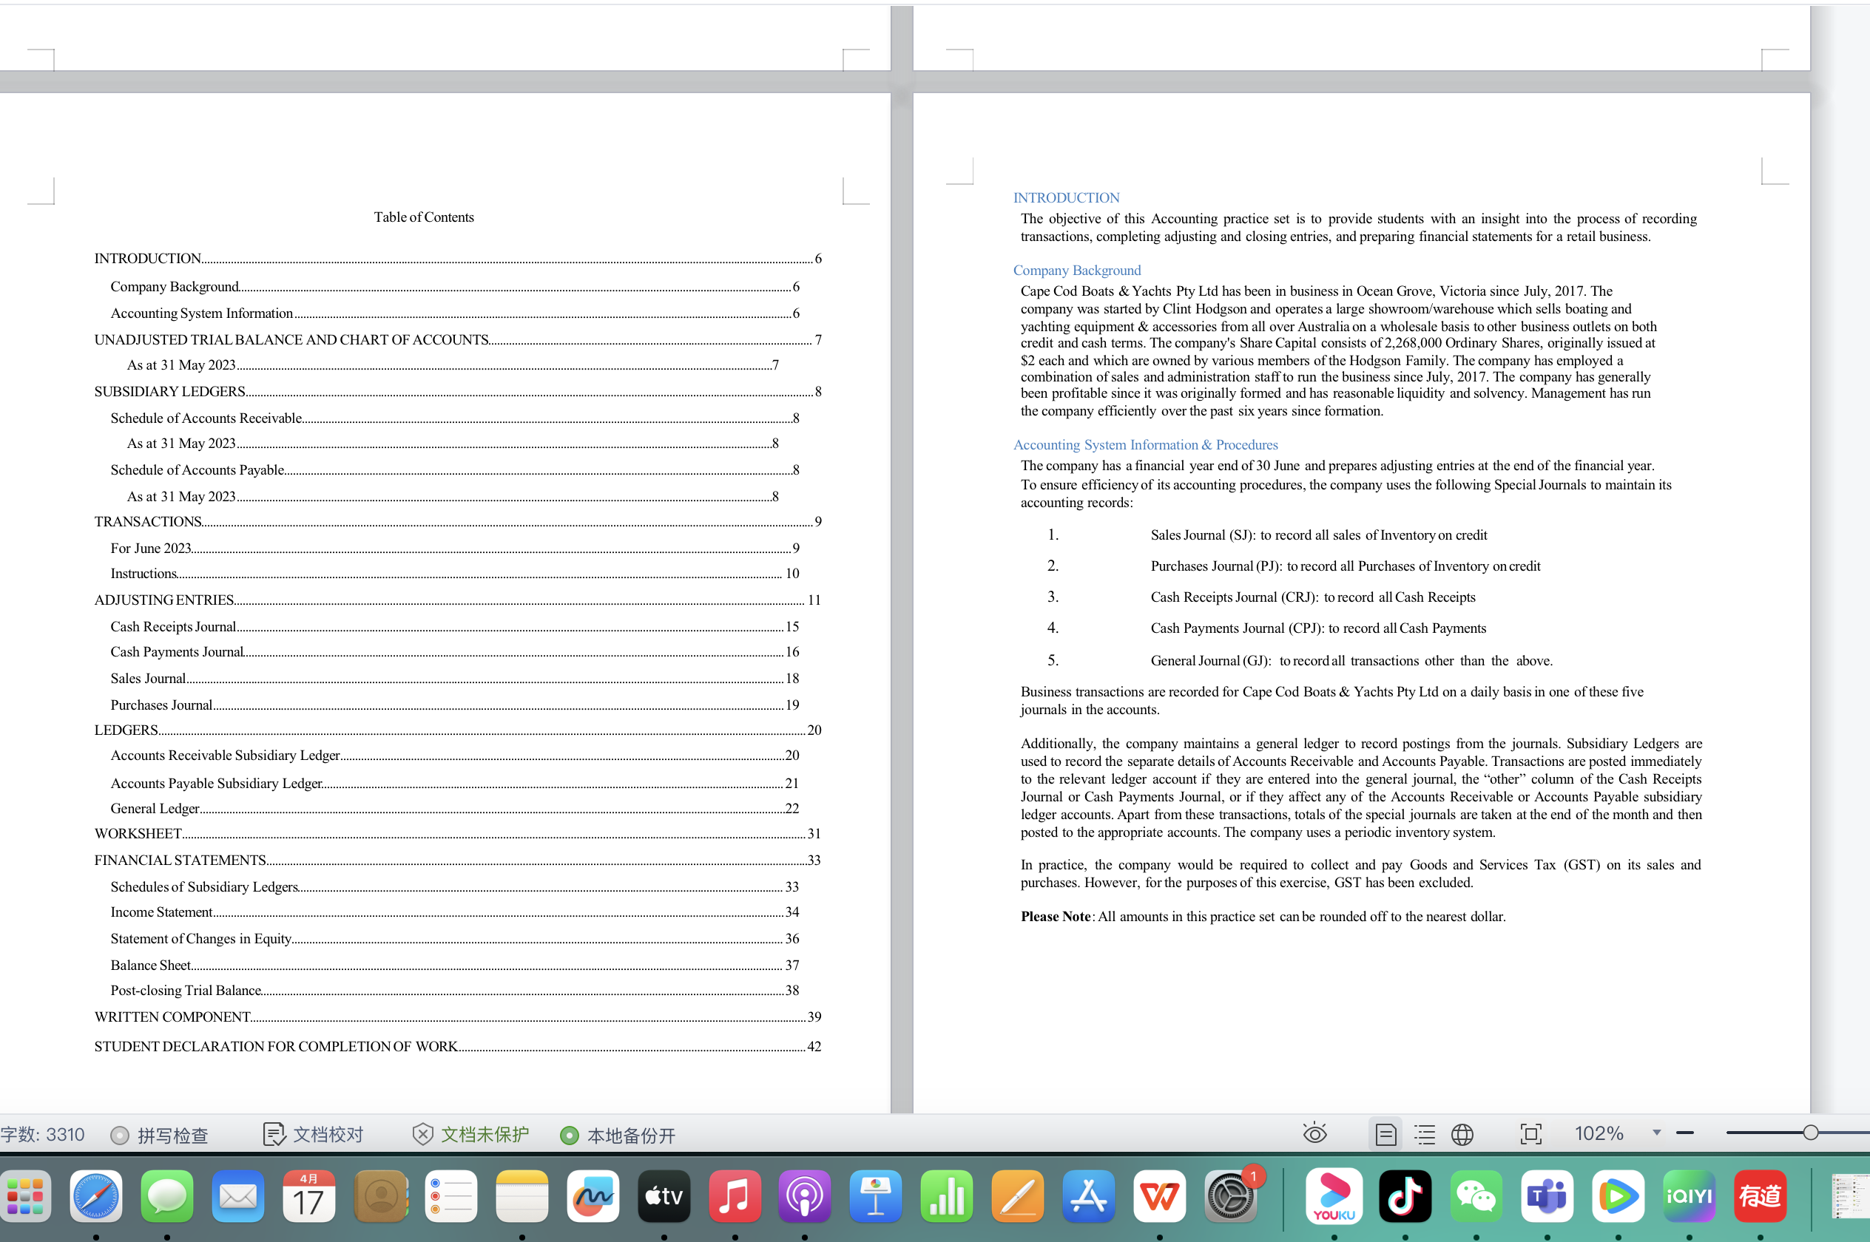
Task: Open the zoom percentage dropdown
Action: tap(1655, 1133)
